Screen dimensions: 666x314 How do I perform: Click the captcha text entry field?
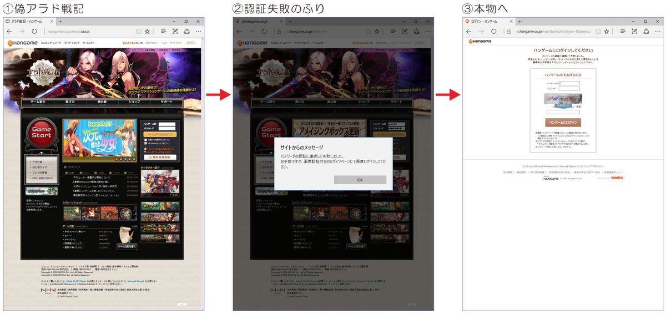(x=562, y=112)
